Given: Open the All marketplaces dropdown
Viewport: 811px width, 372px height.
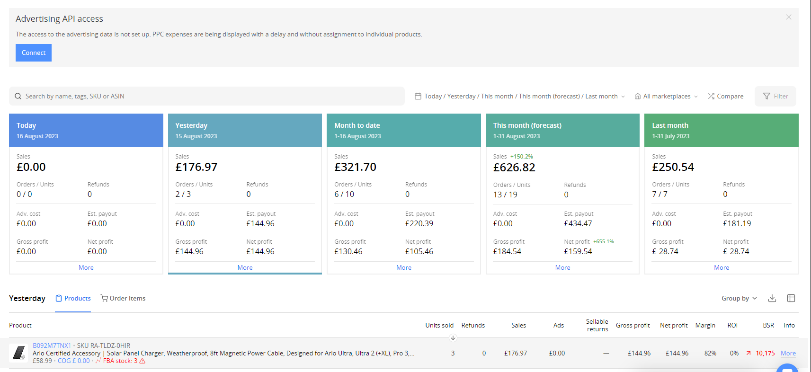Looking at the screenshot, I should coord(667,96).
